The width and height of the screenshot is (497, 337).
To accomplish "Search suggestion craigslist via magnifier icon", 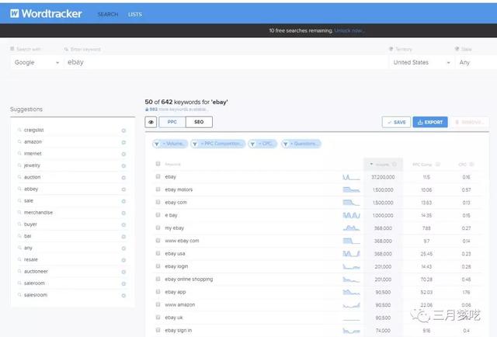I will (x=19, y=130).
